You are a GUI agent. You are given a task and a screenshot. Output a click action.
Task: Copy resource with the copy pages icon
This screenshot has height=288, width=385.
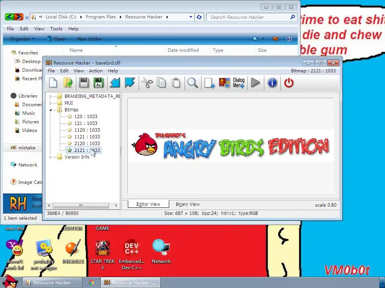(161, 83)
